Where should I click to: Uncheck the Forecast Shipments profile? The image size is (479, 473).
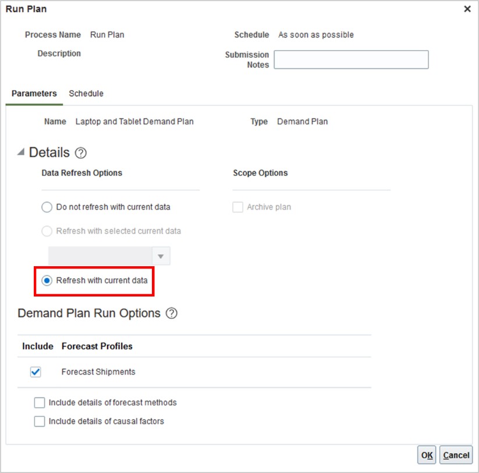(35, 372)
